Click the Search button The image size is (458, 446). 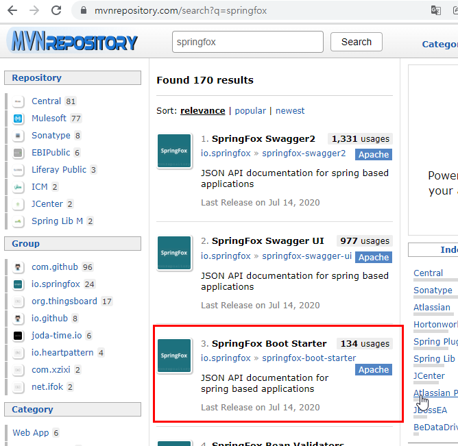tap(357, 42)
